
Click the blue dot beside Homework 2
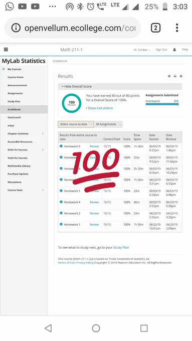[61, 213]
